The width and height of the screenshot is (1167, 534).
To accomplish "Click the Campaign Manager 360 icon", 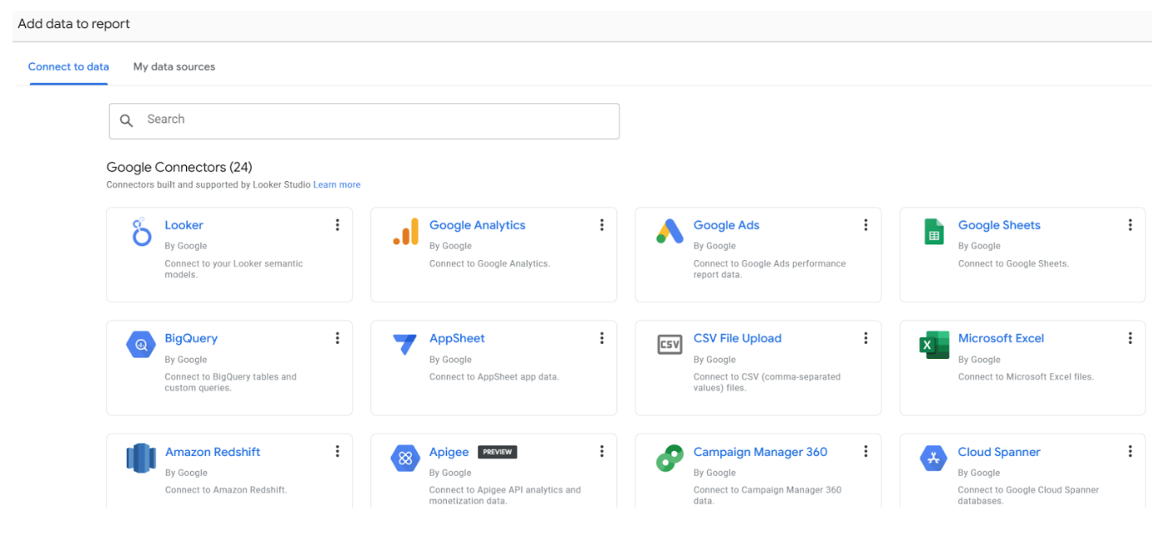I will pos(669,458).
